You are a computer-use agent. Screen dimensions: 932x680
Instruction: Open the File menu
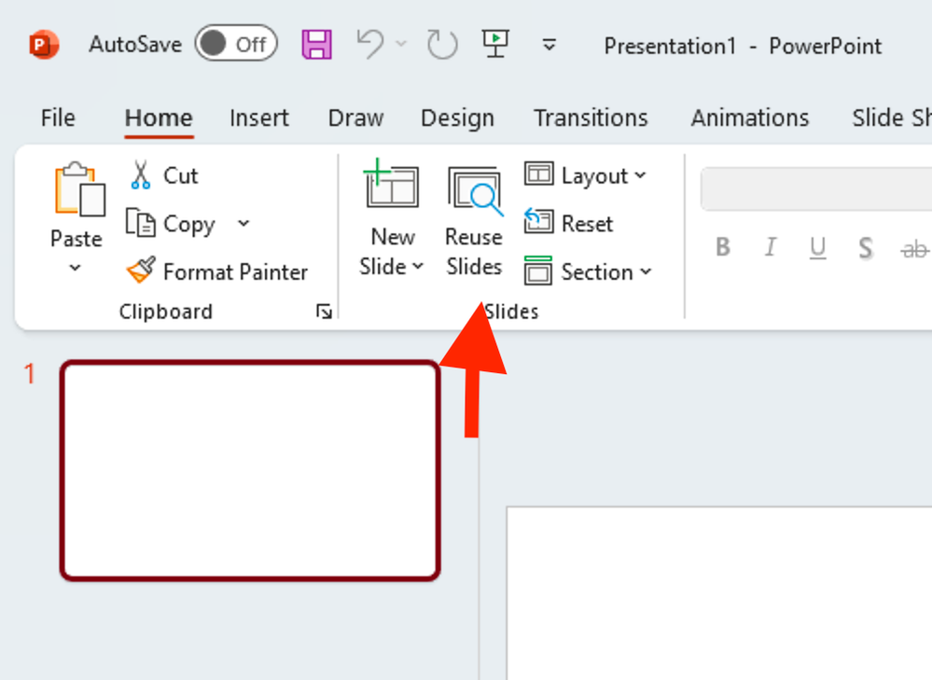pos(58,118)
